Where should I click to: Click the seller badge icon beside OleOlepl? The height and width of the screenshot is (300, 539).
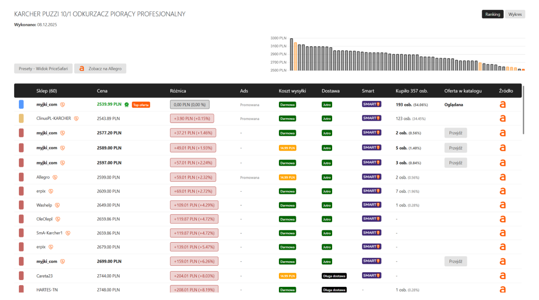(x=58, y=219)
